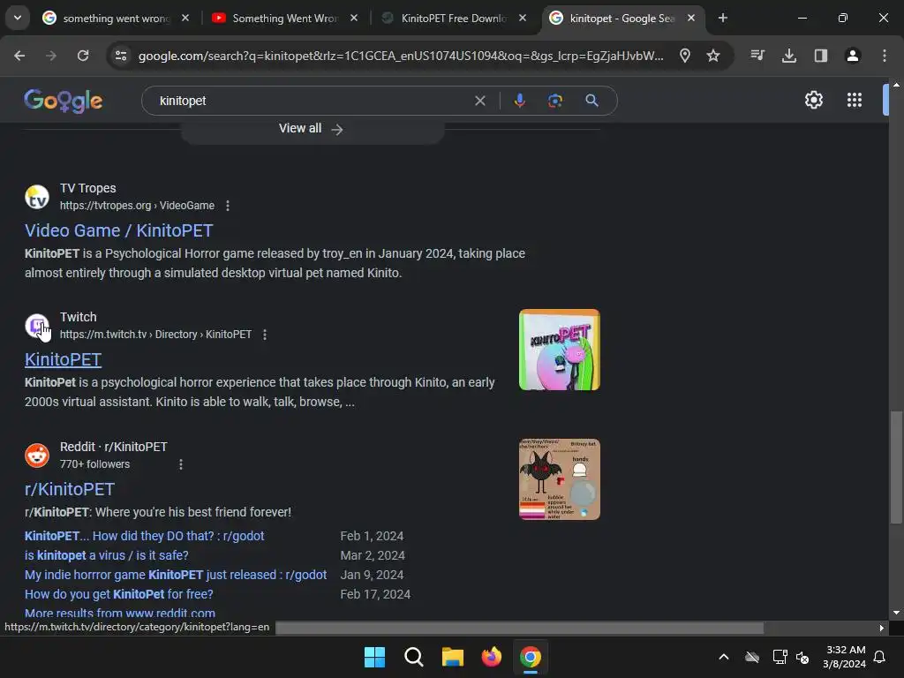Close the YouTube 'Something Went Wrong' tab
Image resolution: width=904 pixels, height=678 pixels.
354,18
